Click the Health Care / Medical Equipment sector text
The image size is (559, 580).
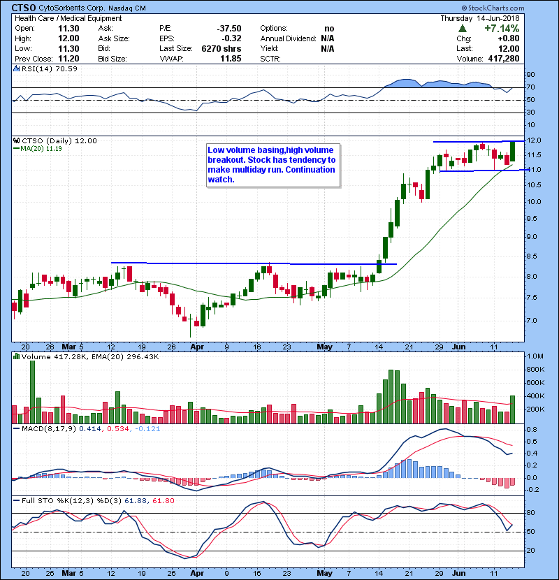(x=68, y=18)
